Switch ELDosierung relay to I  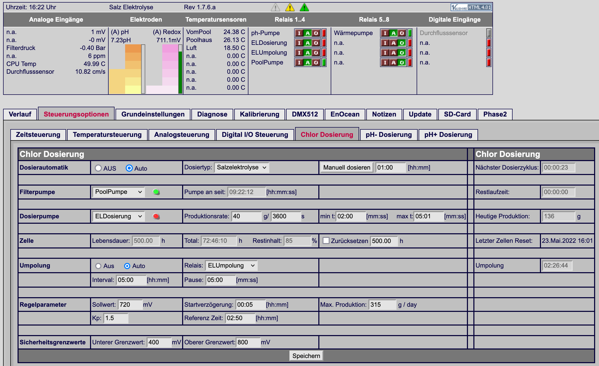coord(299,43)
